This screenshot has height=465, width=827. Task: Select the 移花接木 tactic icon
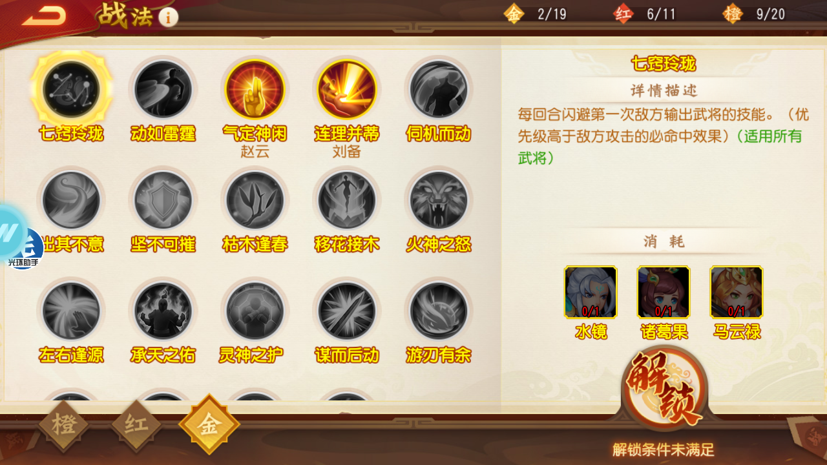(x=346, y=200)
